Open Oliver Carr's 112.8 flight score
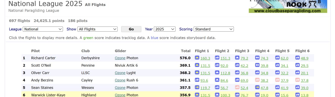335x97 pixels. pyautogui.click(x=225, y=73)
